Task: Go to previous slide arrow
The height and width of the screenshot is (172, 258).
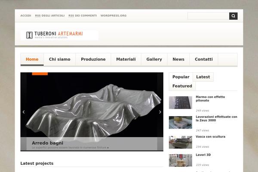Action: click(24, 112)
